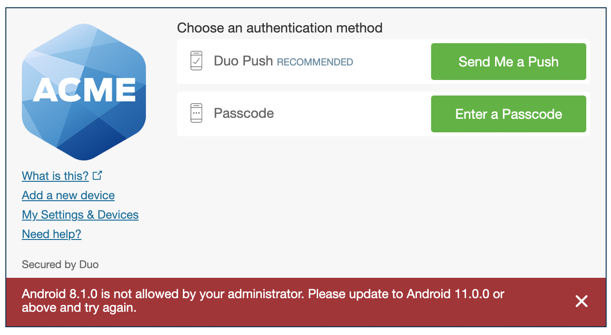
Task: Open the Need help? link
Action: pyautogui.click(x=51, y=234)
